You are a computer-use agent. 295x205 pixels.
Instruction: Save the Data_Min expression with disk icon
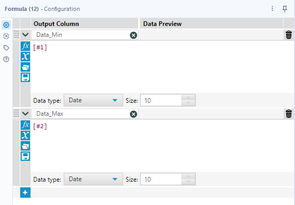(25, 77)
